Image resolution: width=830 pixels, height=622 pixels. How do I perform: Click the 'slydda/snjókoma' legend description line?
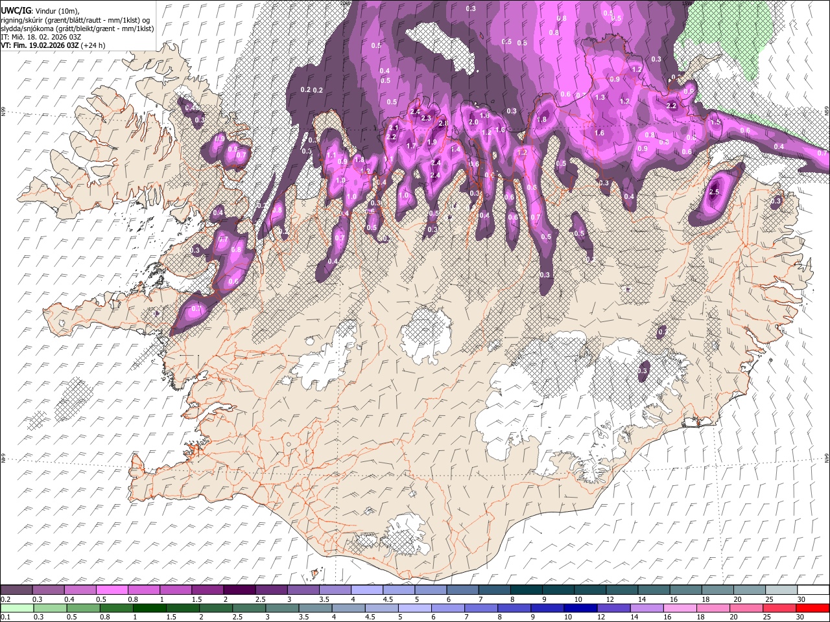click(x=77, y=29)
